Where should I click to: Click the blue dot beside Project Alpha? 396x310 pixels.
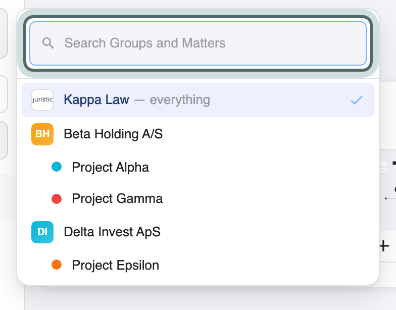pyautogui.click(x=57, y=167)
